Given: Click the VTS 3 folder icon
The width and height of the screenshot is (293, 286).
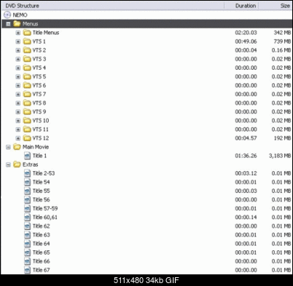Looking at the screenshot, I should pos(27,59).
